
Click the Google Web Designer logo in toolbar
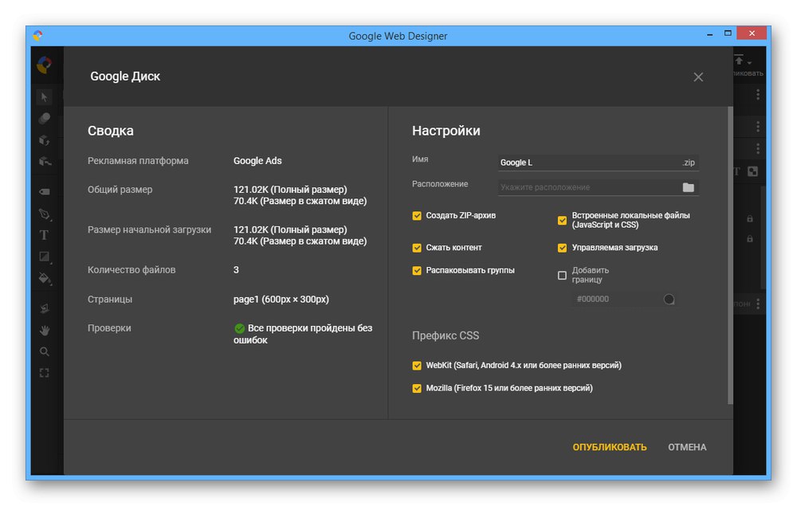pos(45,65)
